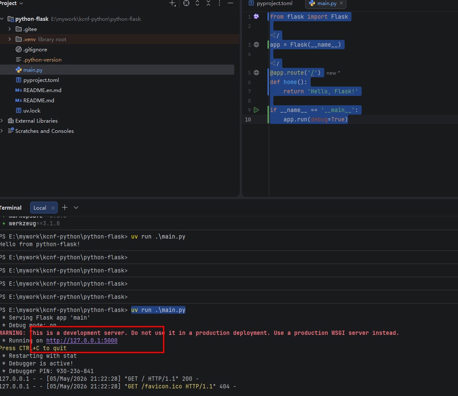The width and height of the screenshot is (458, 396).
Task: Click the new file plus icon in Project toolbar
Action: pos(172,3)
